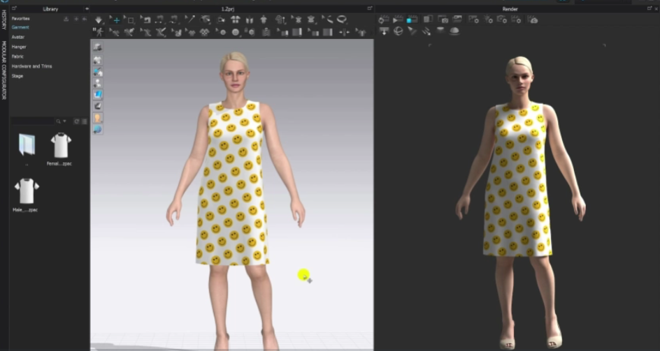Click the globe environment icon in Render toolbar

399,31
